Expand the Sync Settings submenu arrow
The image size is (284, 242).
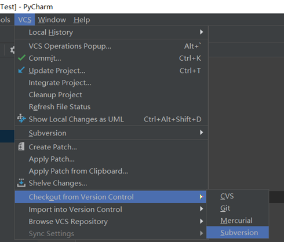tap(202, 233)
